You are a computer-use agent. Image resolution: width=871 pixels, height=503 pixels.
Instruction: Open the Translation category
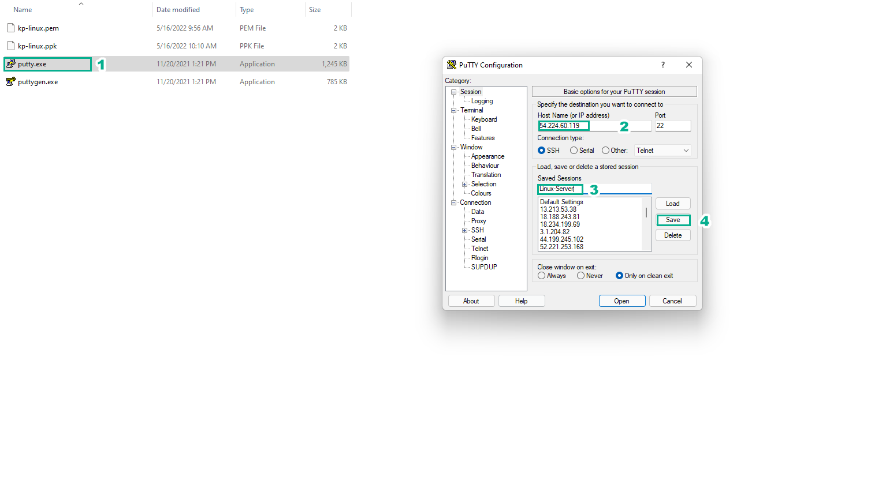tap(486, 175)
